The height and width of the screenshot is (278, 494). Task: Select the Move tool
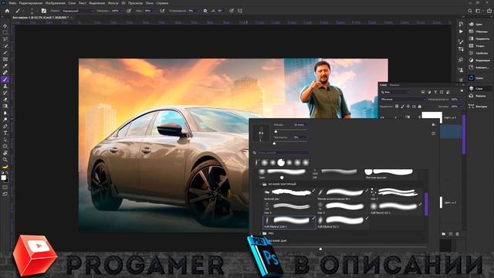click(x=5, y=25)
